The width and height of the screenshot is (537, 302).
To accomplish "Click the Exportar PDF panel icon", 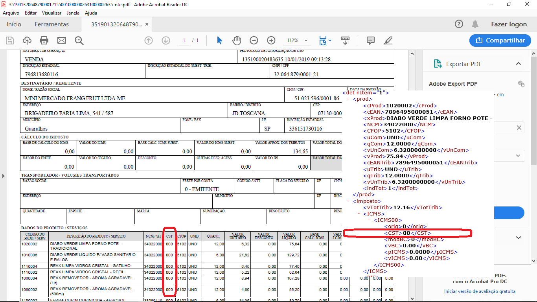I will coord(438,64).
